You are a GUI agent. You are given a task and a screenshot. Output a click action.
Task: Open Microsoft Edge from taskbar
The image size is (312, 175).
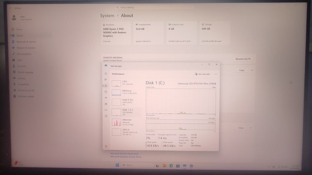click(171, 165)
